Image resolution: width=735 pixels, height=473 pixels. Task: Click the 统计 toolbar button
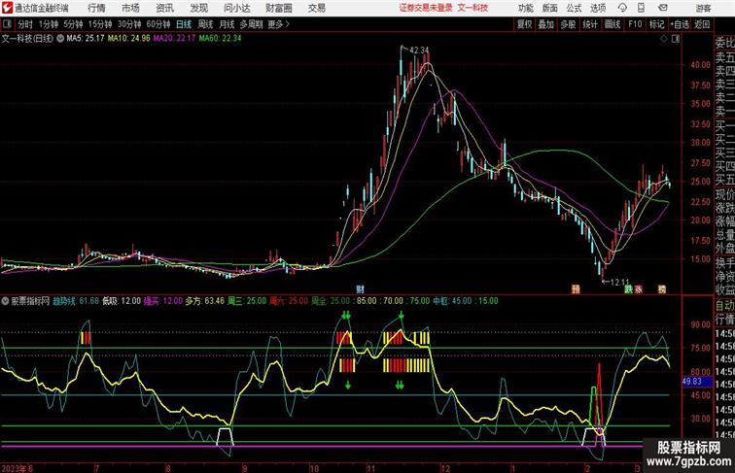click(x=590, y=24)
